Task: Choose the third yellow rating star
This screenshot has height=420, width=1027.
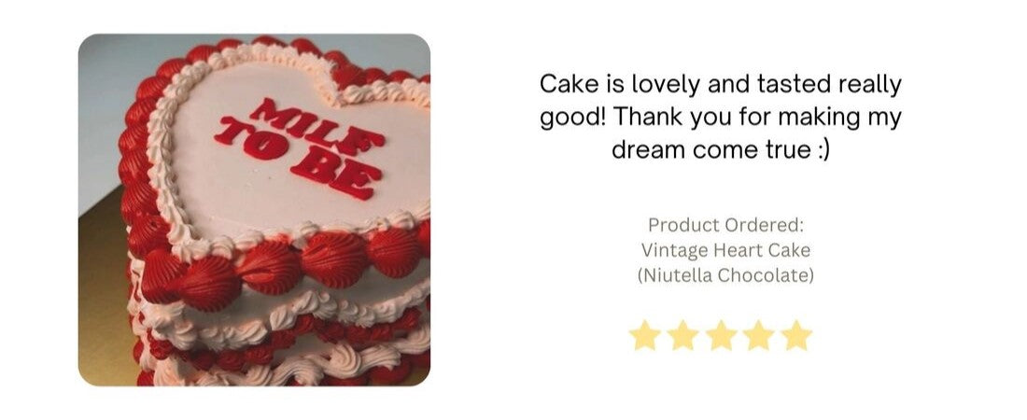Action: (721, 335)
